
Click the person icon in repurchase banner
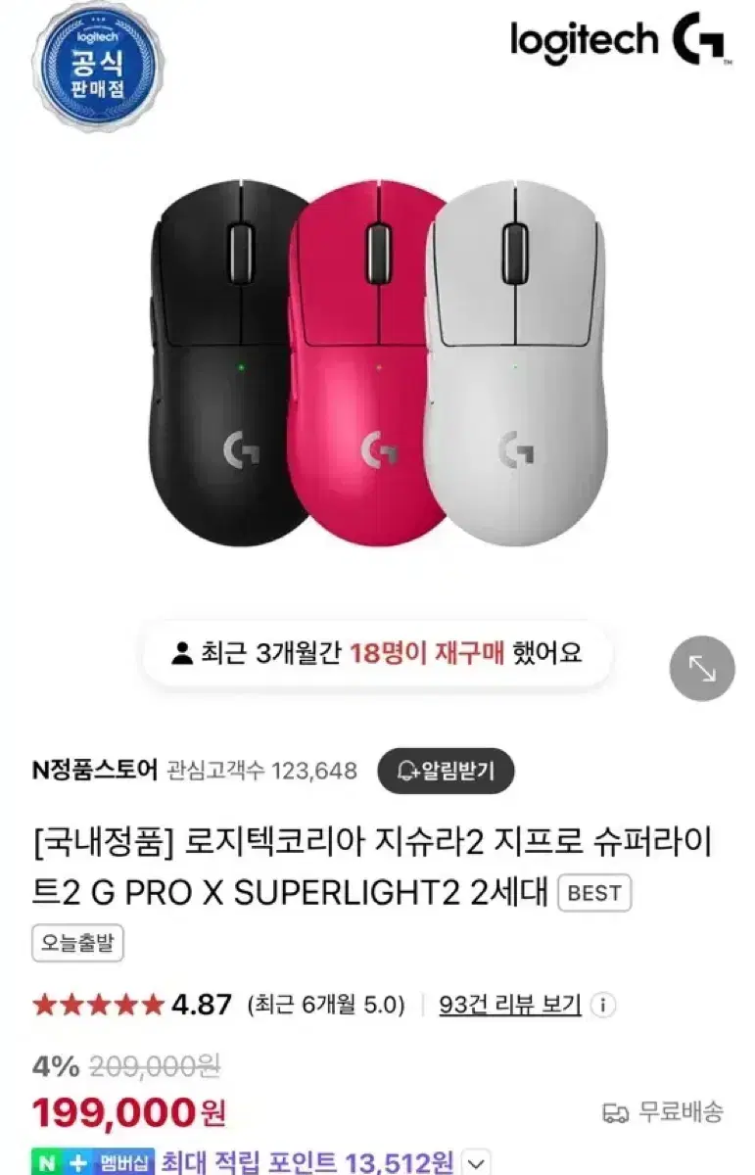coord(181,653)
